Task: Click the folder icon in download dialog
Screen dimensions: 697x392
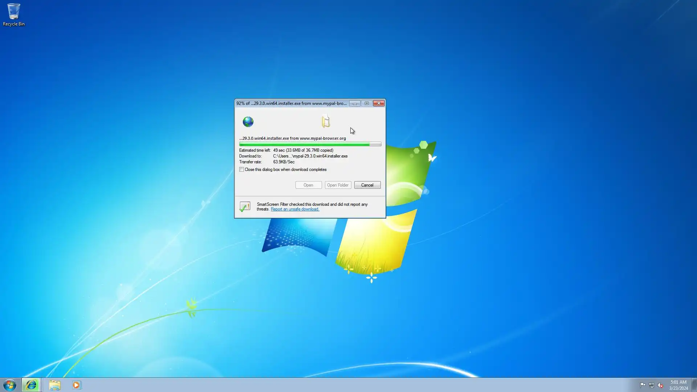Action: [x=326, y=121]
